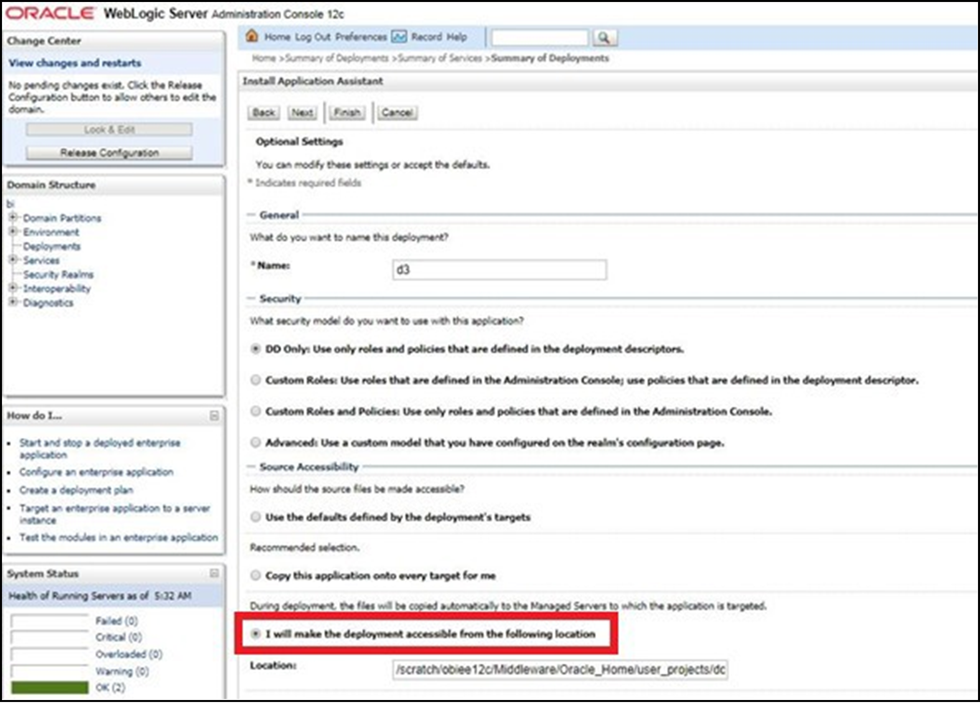Select Custom Roles security model

point(255,380)
